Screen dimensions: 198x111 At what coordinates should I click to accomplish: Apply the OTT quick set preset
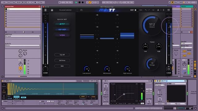[62, 24]
